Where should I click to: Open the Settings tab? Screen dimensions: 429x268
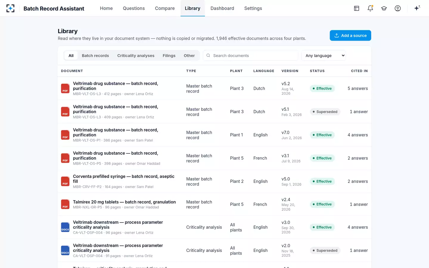(253, 8)
